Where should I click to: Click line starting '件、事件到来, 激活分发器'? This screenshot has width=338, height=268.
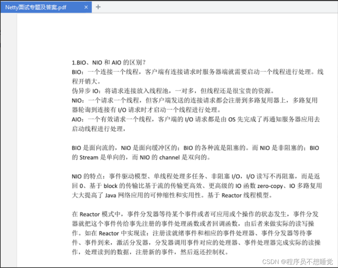[x=196, y=243]
